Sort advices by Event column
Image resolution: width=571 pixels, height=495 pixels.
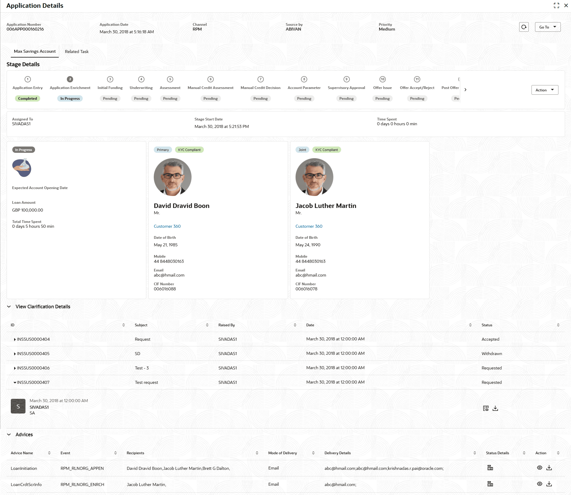pyautogui.click(x=115, y=453)
